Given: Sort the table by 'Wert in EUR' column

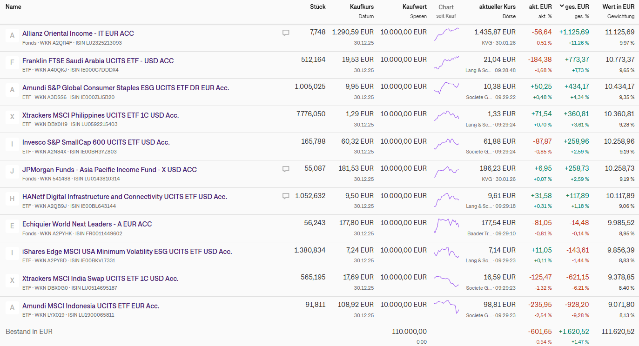Looking at the screenshot, I should point(618,7).
